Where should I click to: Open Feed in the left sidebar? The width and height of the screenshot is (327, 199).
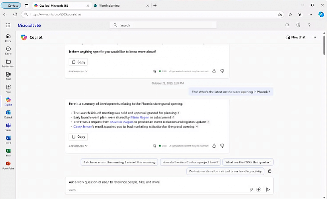(8, 76)
